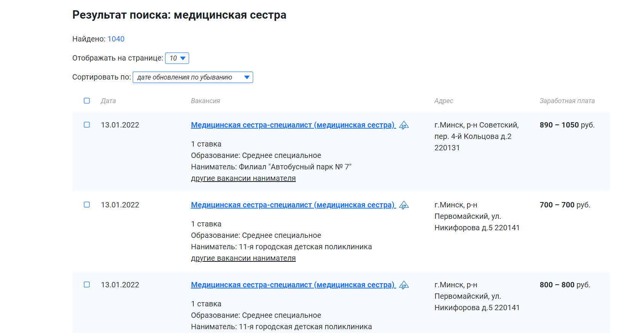This screenshot has height=333, width=639.
Task: Click the address in the 700 – 700 руб. row
Action: point(477,216)
